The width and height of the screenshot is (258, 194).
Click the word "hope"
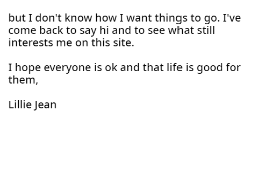point(28,68)
